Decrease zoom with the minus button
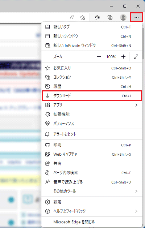This screenshot has height=228, width=145. (99, 57)
